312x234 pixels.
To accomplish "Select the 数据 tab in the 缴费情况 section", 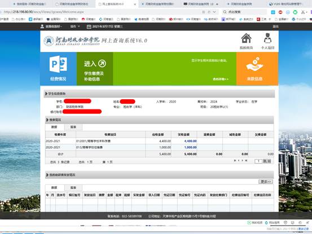I will tap(54, 127).
